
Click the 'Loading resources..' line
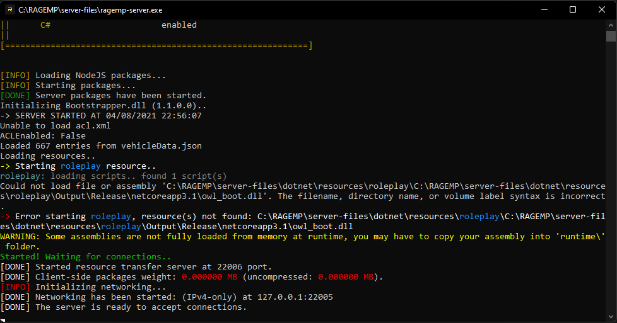point(47,156)
